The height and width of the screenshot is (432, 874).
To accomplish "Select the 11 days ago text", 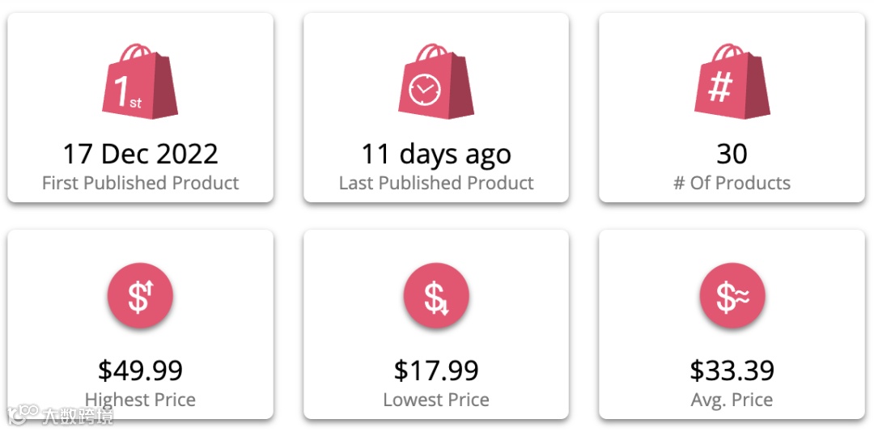I will [x=436, y=155].
